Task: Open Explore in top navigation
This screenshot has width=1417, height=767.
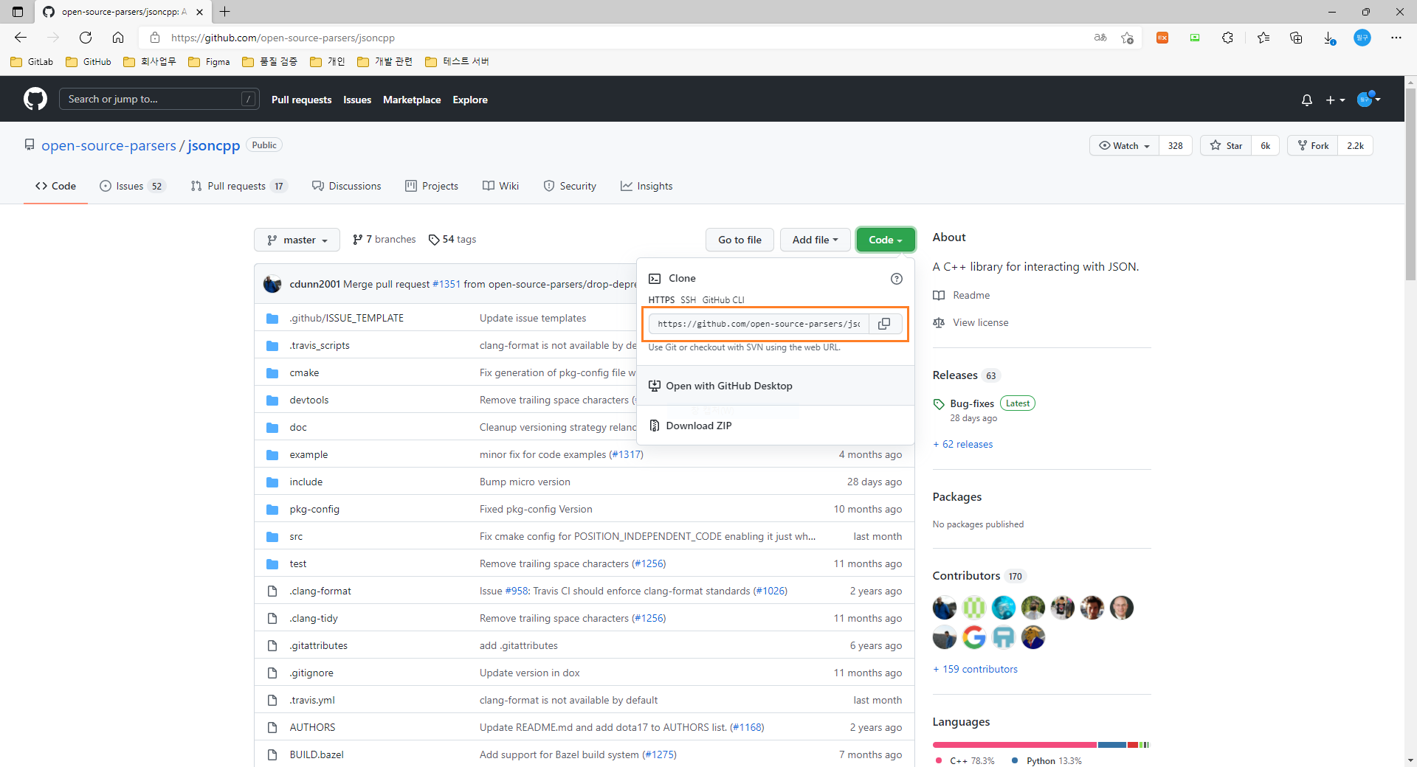Action: (470, 100)
